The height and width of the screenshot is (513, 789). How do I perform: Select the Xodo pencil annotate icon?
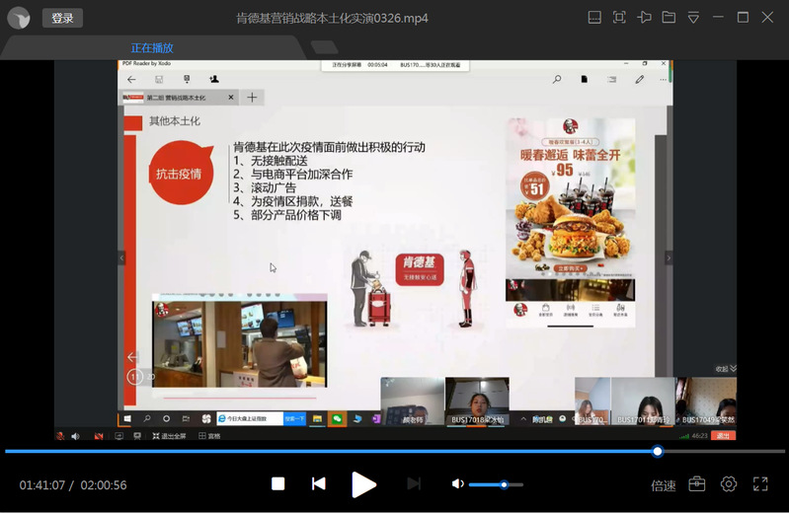click(639, 80)
